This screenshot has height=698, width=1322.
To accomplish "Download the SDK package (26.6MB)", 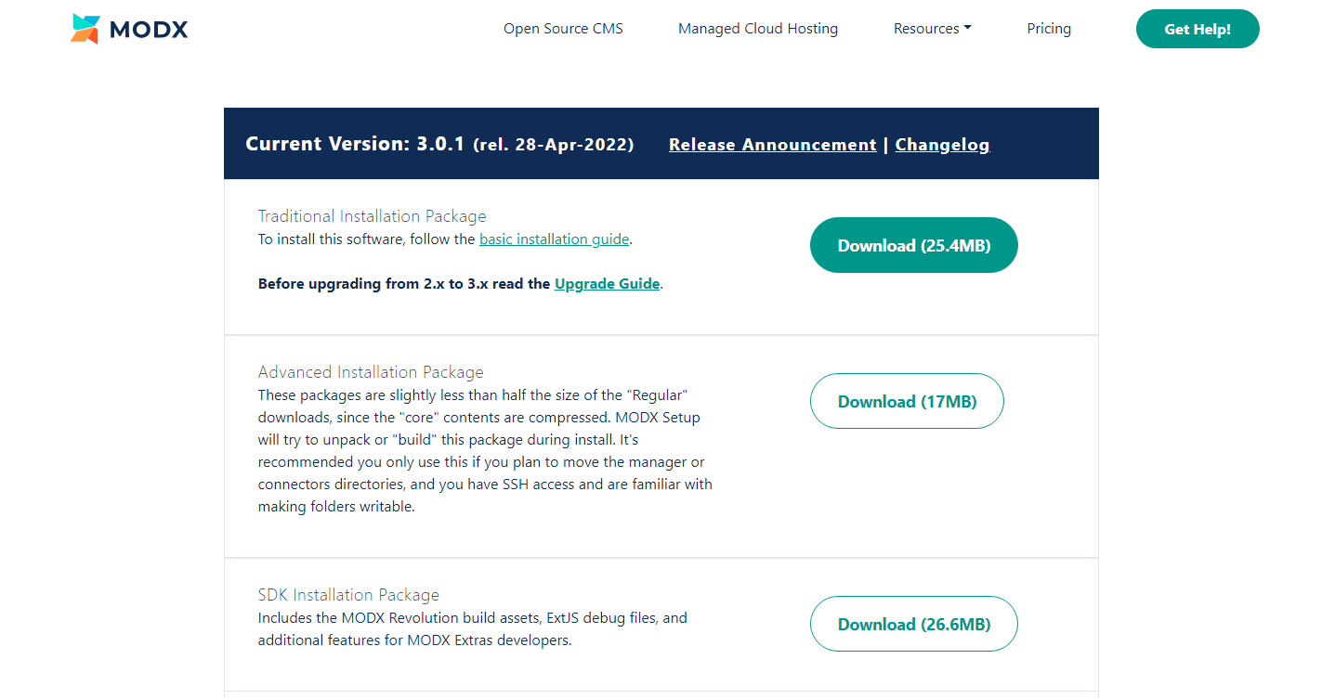I will pyautogui.click(x=914, y=624).
